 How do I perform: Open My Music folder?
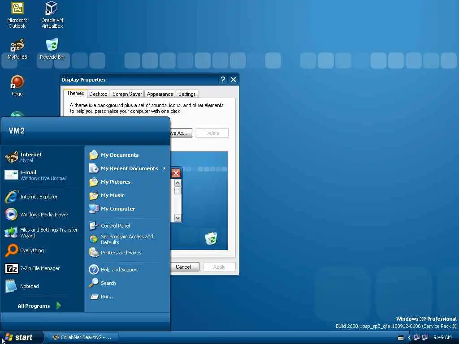coord(127,195)
